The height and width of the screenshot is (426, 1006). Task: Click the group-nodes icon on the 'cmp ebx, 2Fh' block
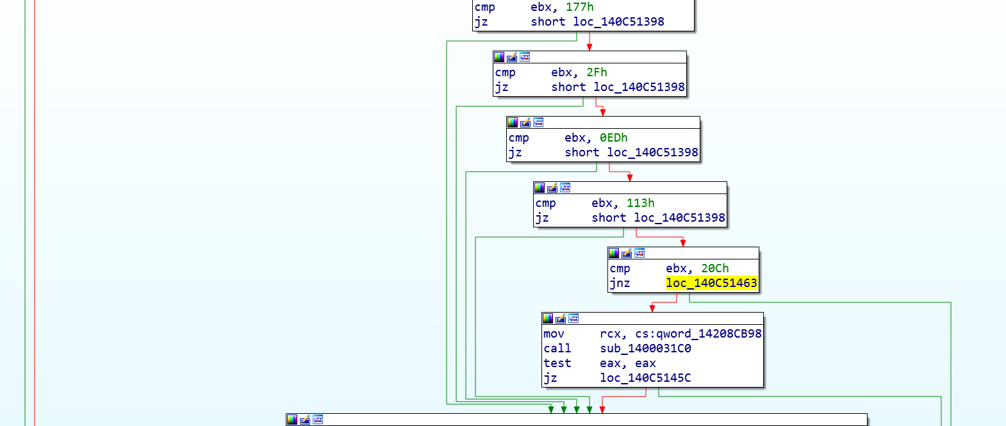(x=525, y=57)
